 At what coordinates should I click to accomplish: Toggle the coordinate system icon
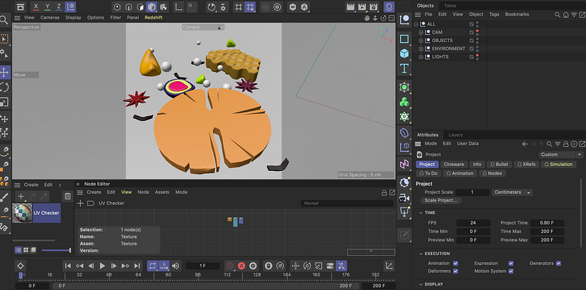coord(70,6)
